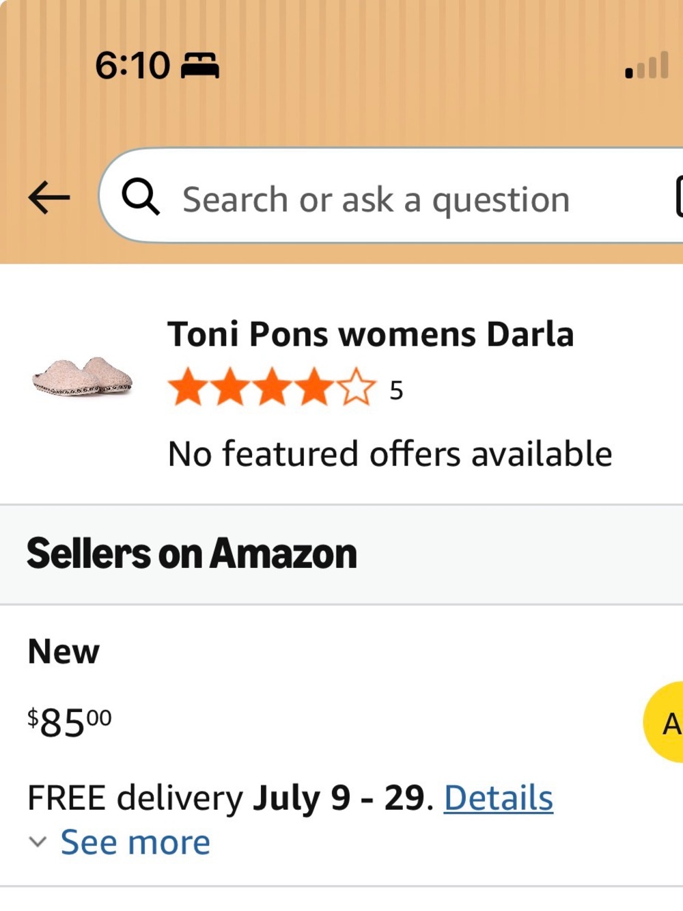
Task: Tap the 'No featured offers available' text
Action: pos(390,454)
